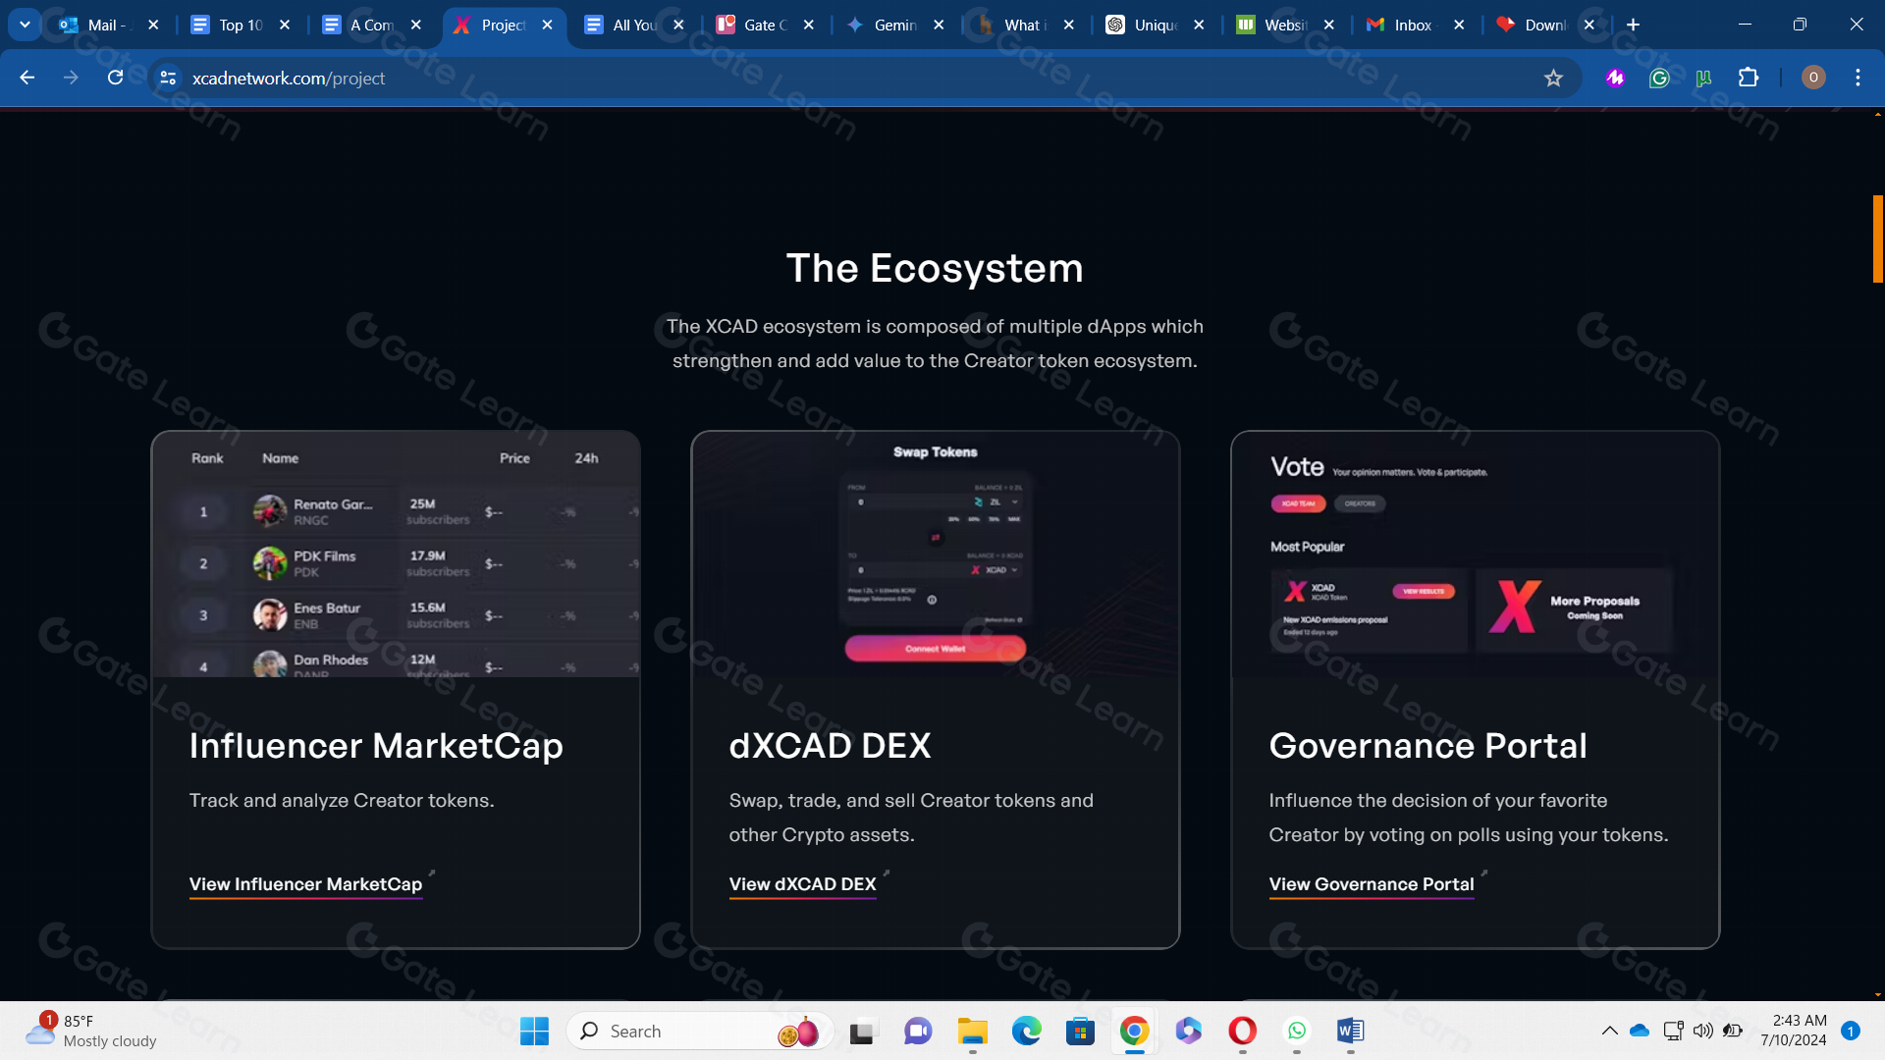
Task: Open View dXCAD DEX link
Action: pos(802,884)
